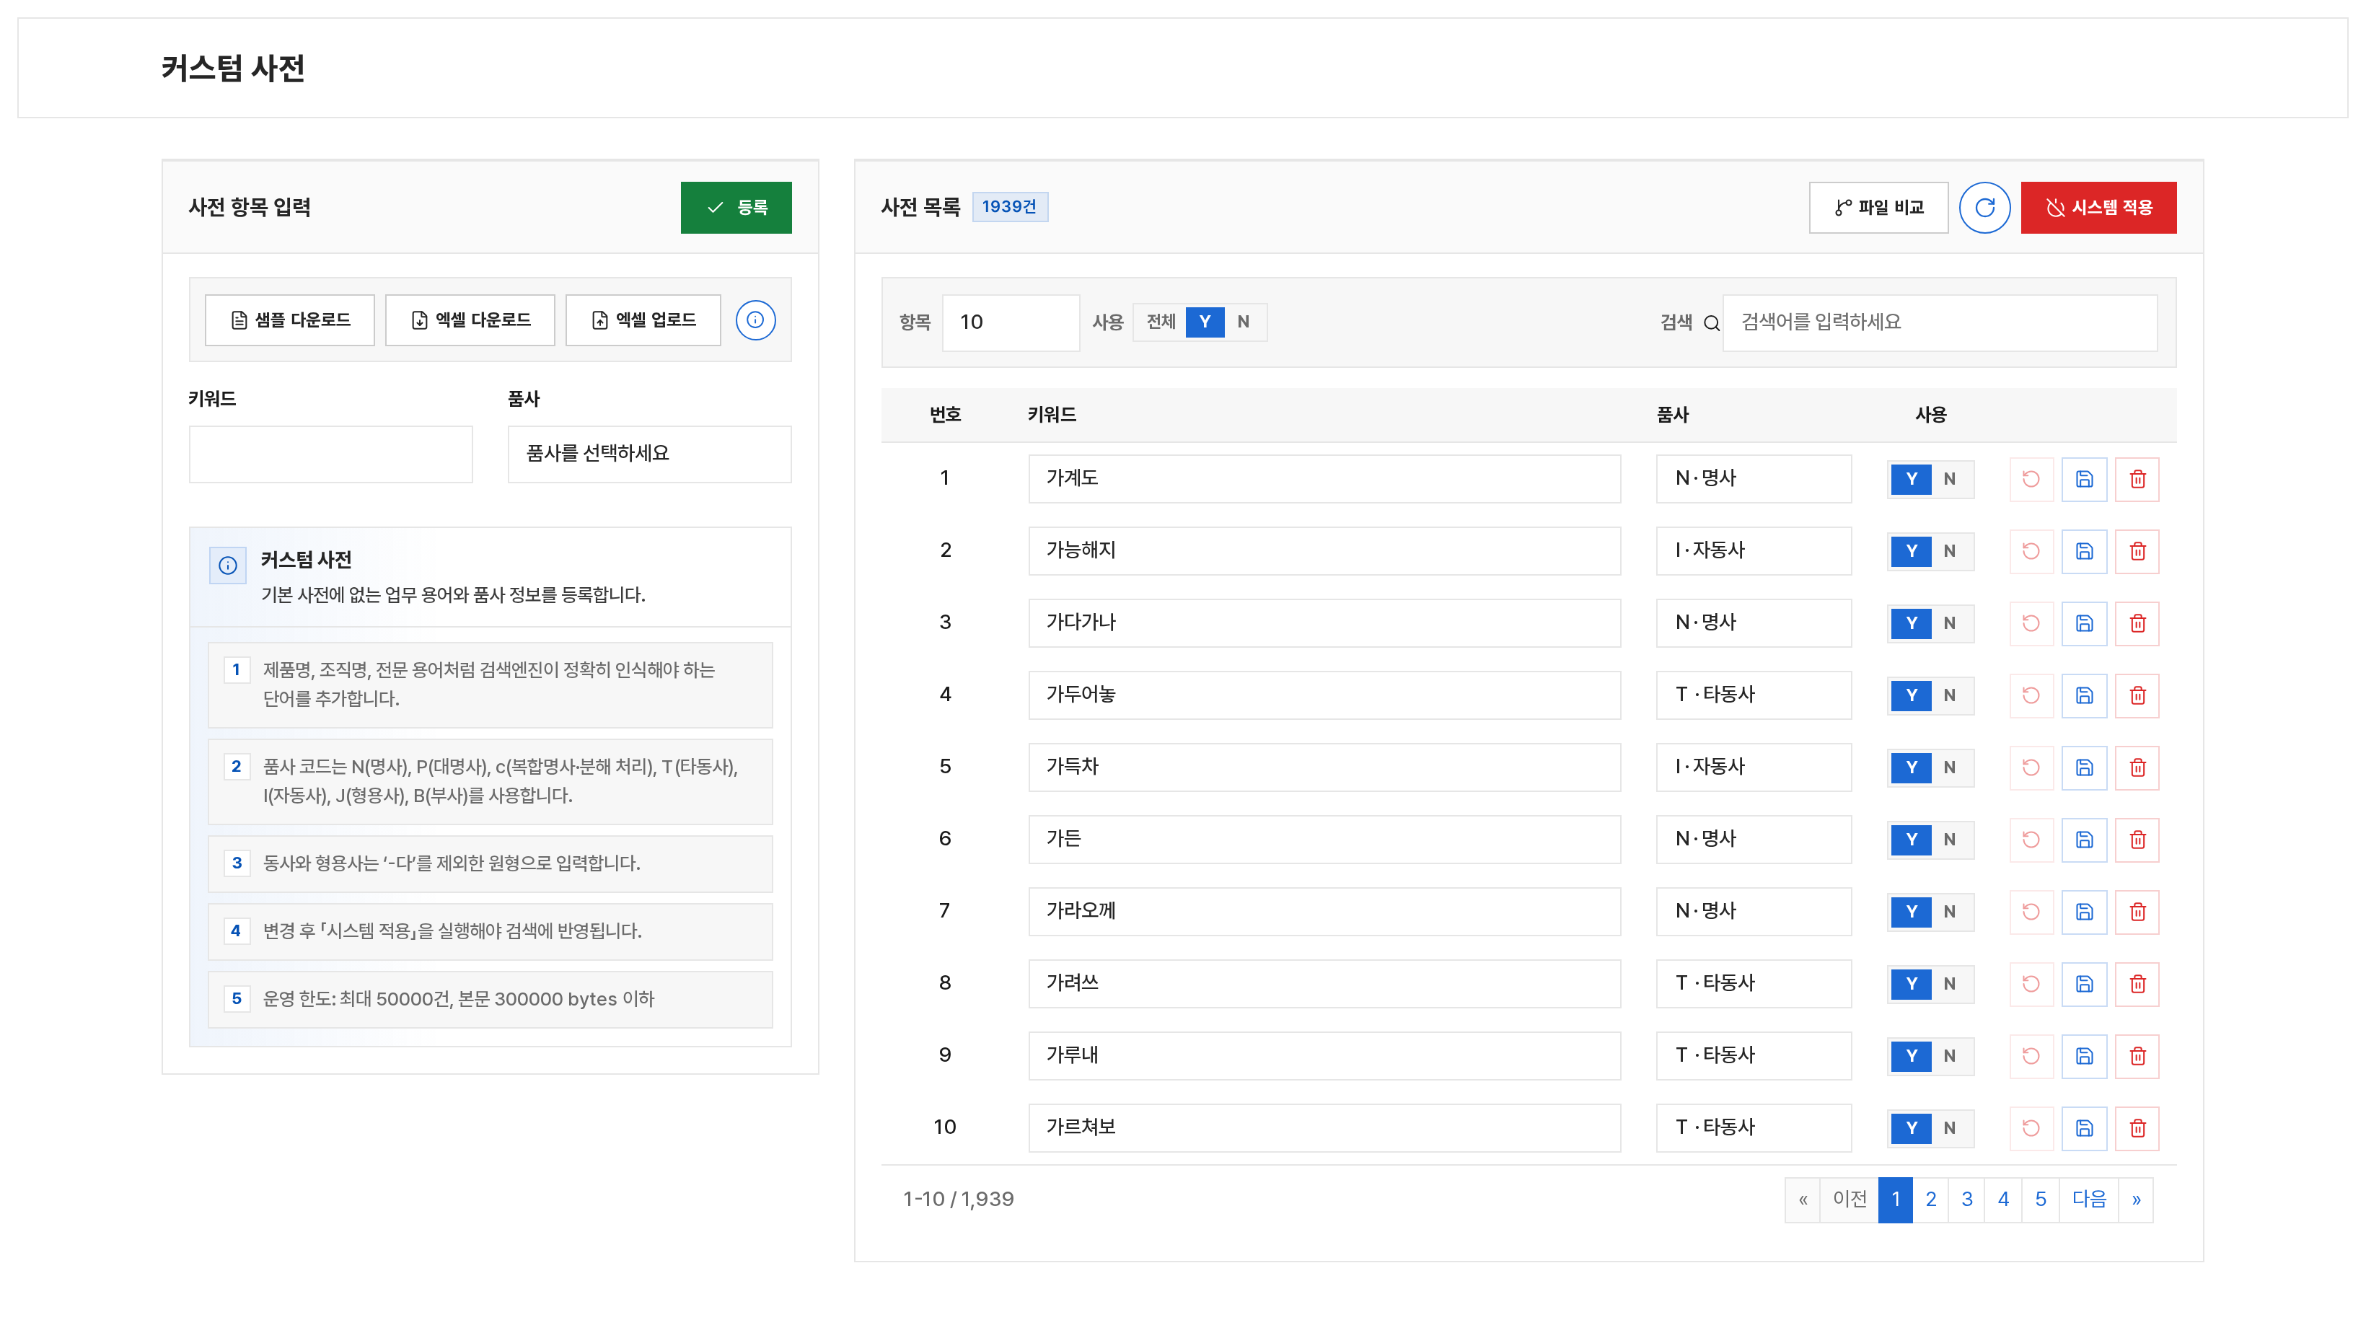Screen dimensions: 2366x1320
Task: Open the info icon next to 엑셀 업로드
Action: (755, 320)
